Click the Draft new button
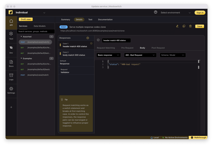 click(x=26, y=19)
